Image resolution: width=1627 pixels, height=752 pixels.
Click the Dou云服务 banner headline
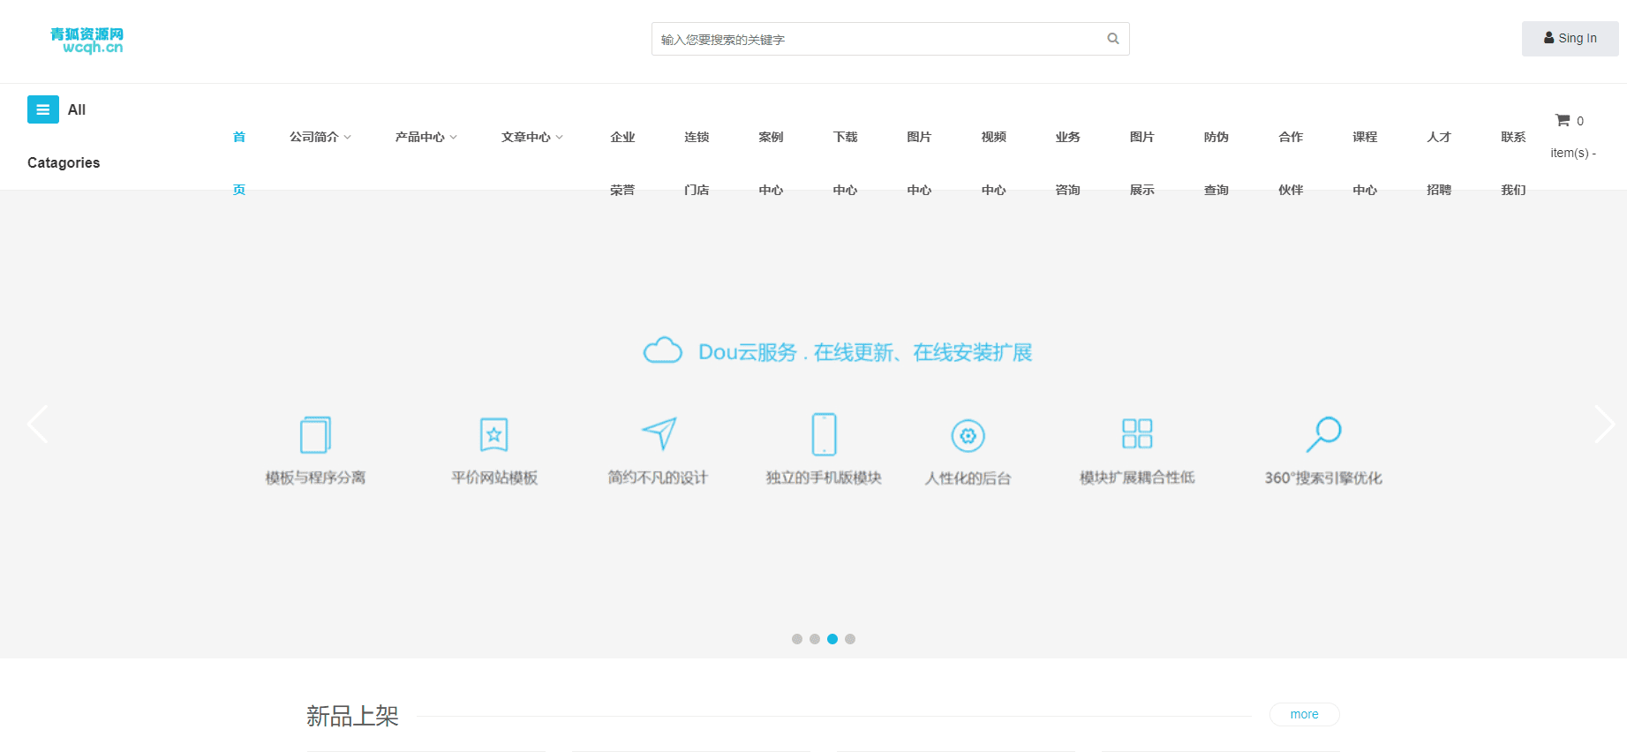coord(865,352)
